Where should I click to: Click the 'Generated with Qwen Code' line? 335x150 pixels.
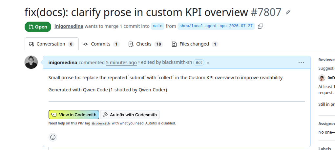pos(108,90)
